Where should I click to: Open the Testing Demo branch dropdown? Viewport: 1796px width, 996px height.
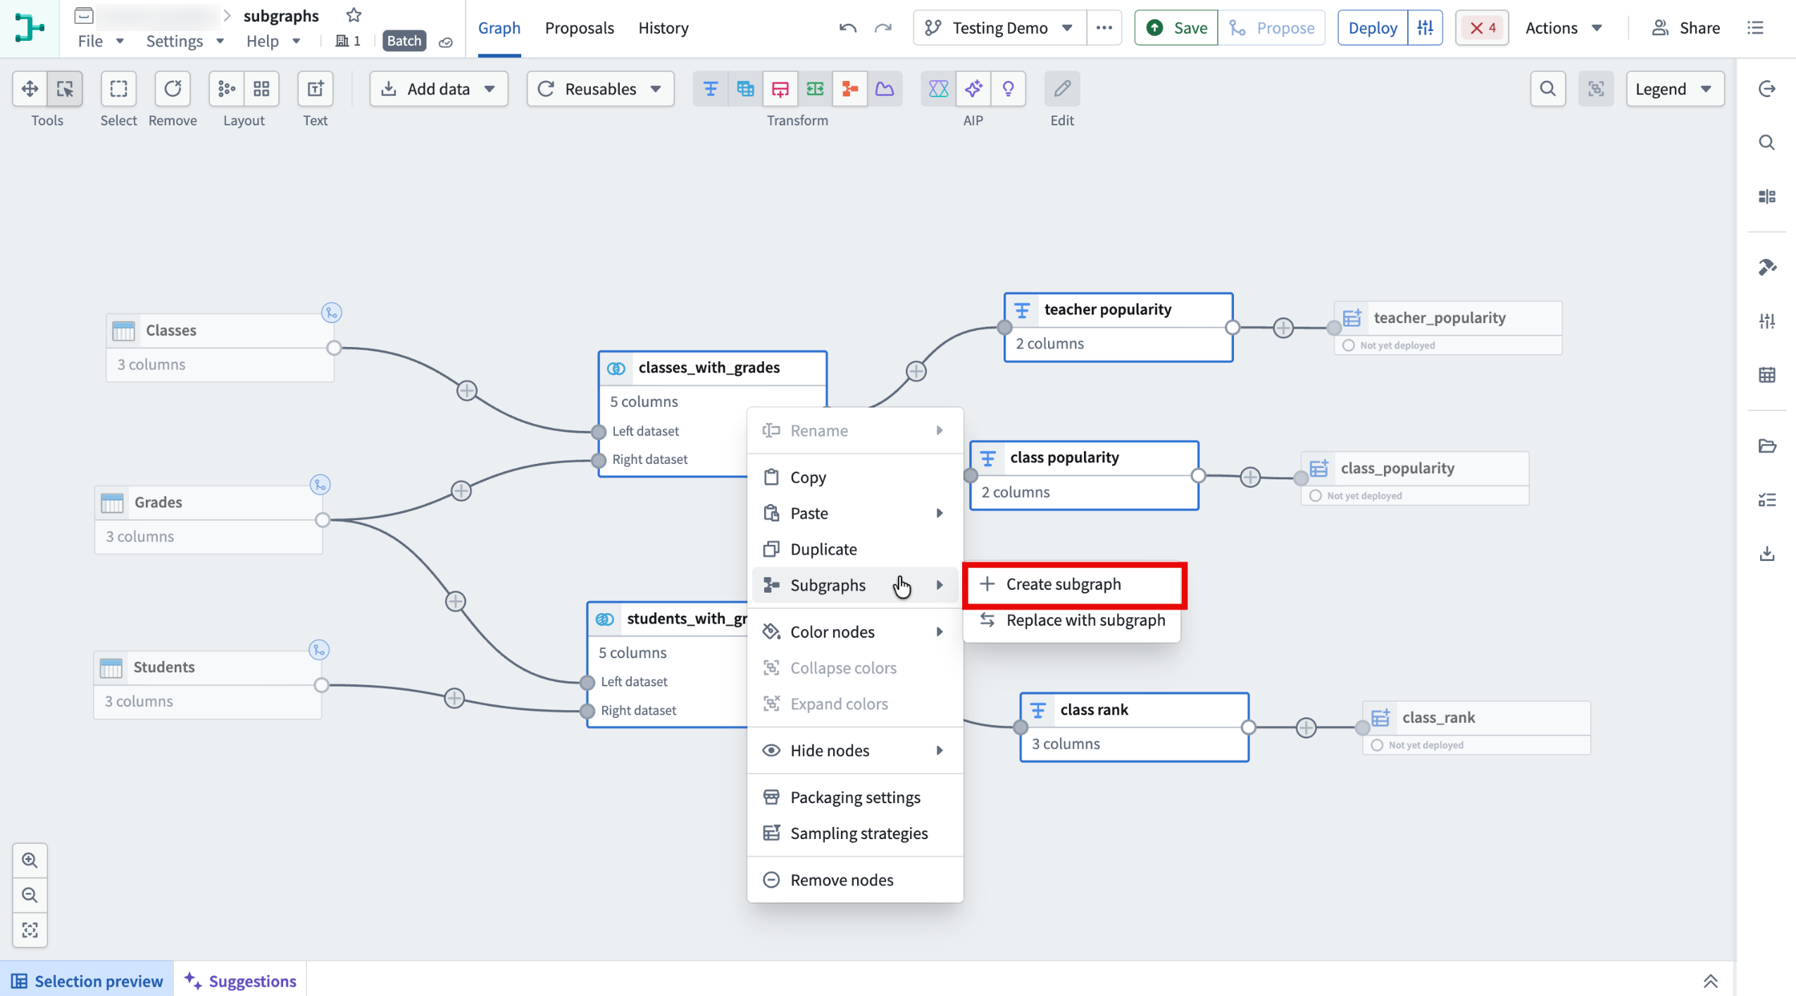pos(999,28)
